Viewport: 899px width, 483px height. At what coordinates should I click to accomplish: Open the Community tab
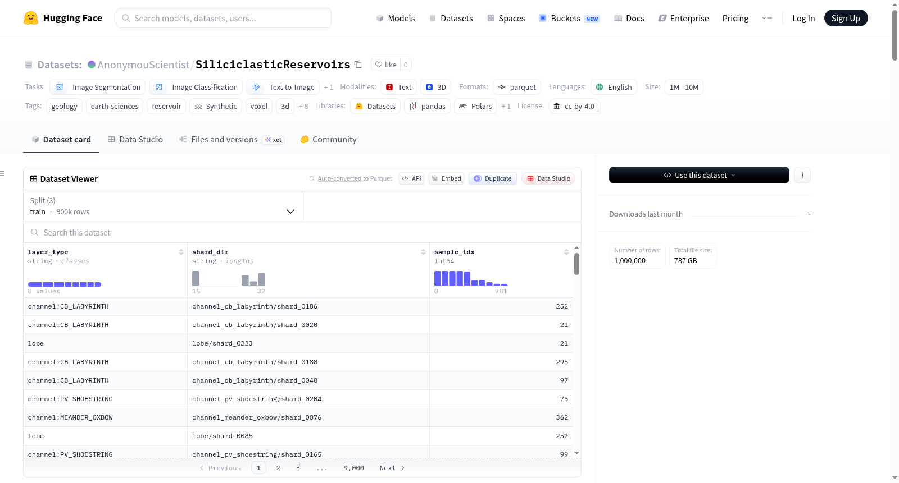click(x=328, y=140)
